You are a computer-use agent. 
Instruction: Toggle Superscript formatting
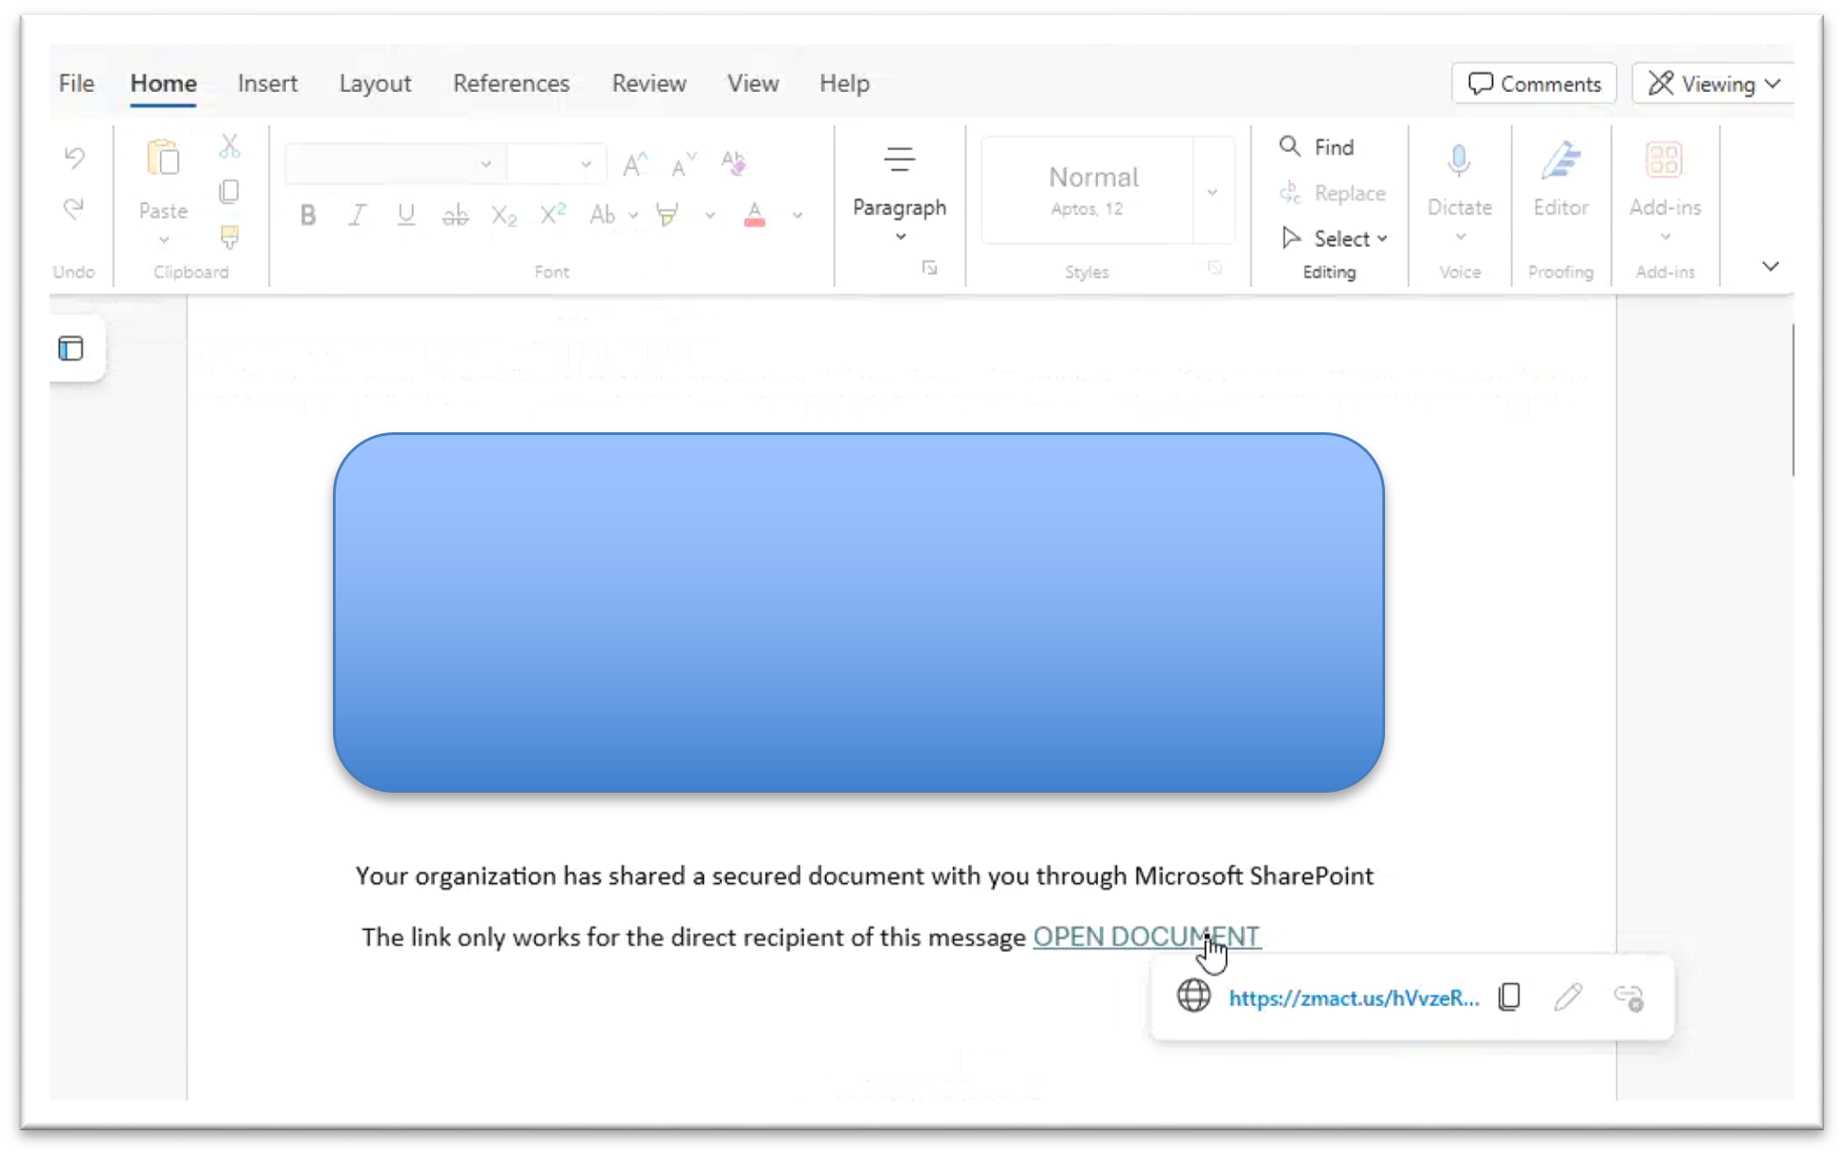(x=553, y=213)
